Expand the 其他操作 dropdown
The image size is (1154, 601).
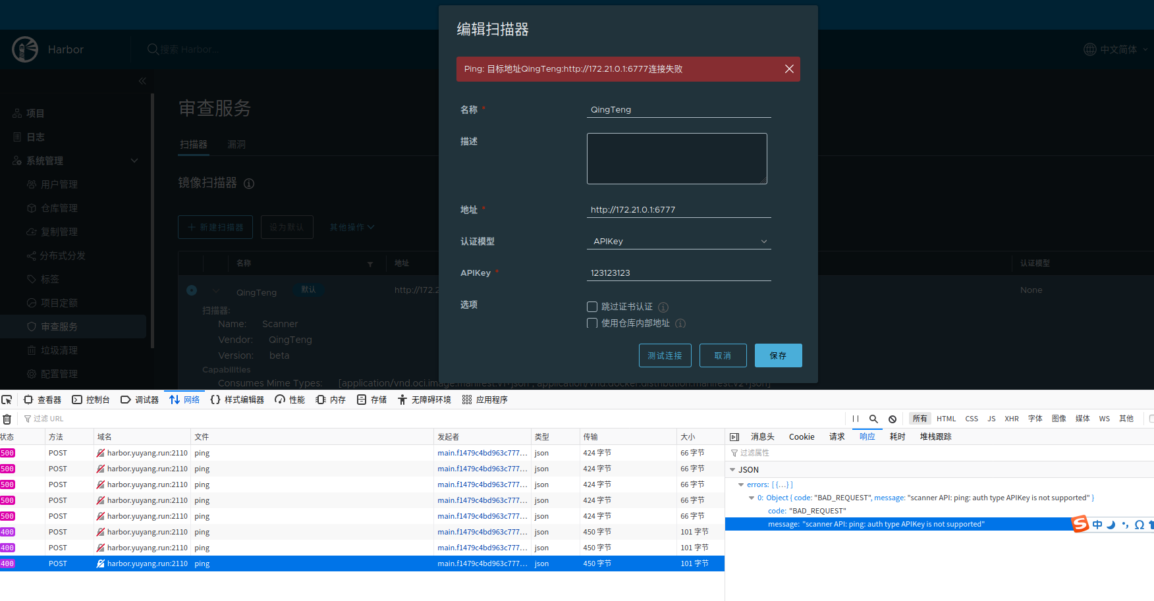(351, 226)
